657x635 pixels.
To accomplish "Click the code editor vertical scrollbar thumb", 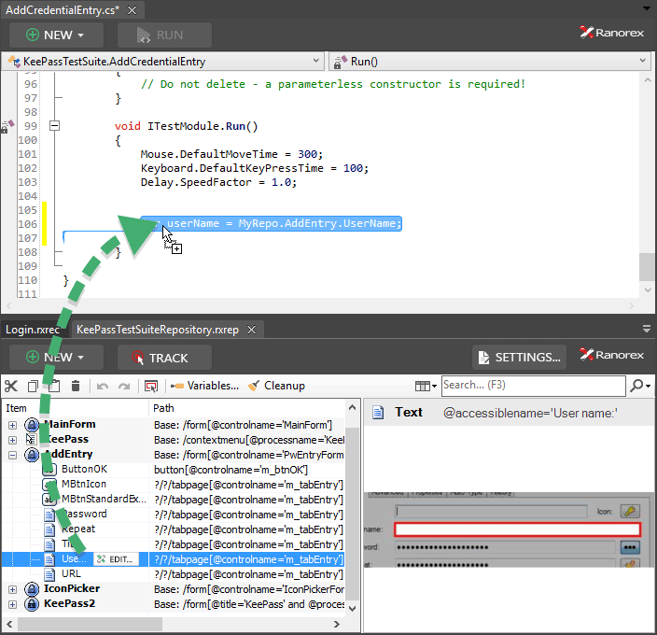I will 647,267.
